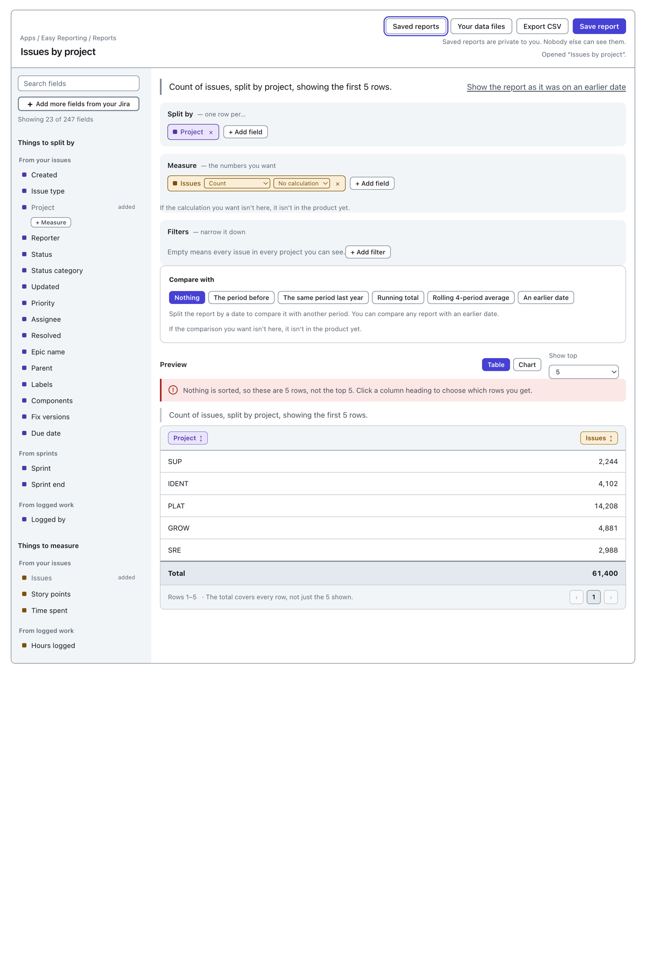The height and width of the screenshot is (970, 646).
Task: Remove the Issues measure chip
Action: [338, 184]
